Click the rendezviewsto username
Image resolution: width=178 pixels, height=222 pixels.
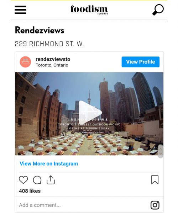click(x=53, y=59)
